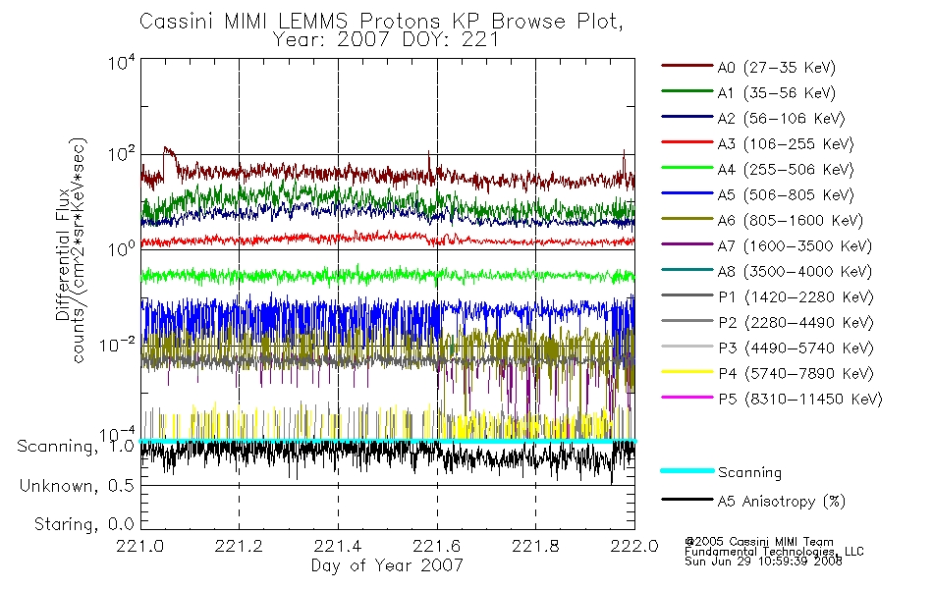Click the P2 (2280-4490 KeV) legend label
The width and height of the screenshot is (933, 589).
pyautogui.click(x=796, y=323)
